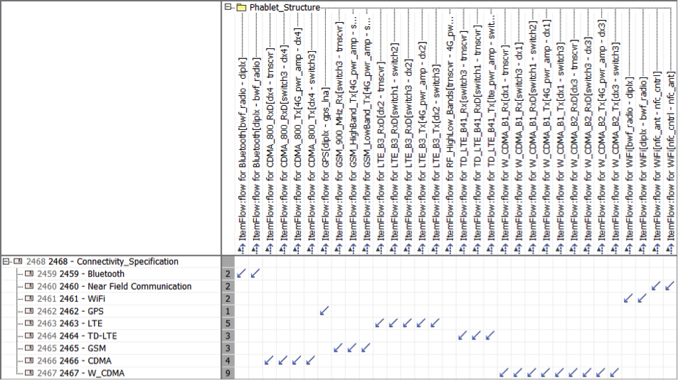
Task: Click the count cell '3' in TD-LTE row
Action: (x=228, y=335)
